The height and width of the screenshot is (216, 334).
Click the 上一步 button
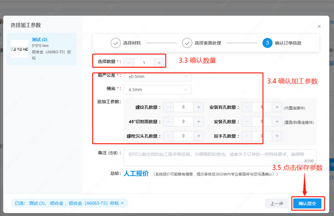coord(277,203)
